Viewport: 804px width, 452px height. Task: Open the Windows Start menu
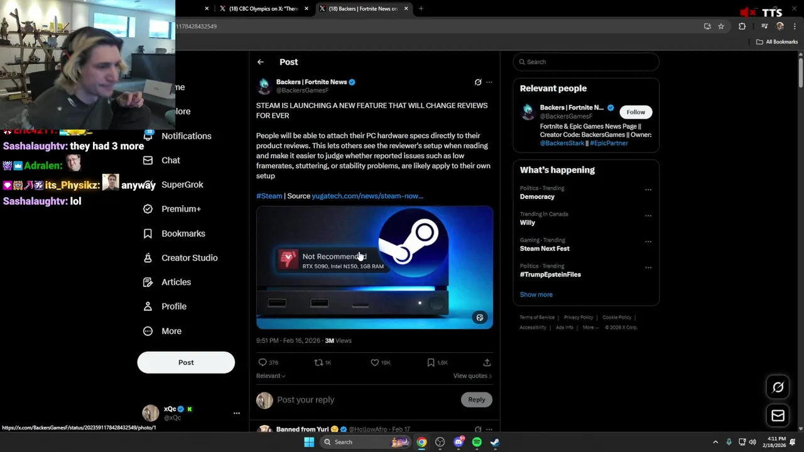point(308,442)
